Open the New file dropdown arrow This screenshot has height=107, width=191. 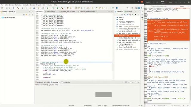pyautogui.click(x=4, y=8)
